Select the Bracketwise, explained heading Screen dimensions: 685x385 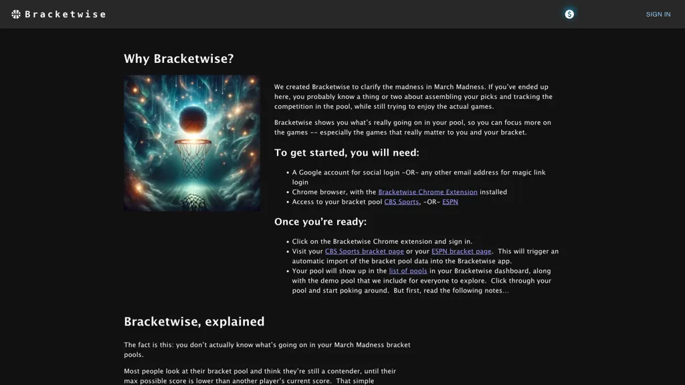(193, 322)
